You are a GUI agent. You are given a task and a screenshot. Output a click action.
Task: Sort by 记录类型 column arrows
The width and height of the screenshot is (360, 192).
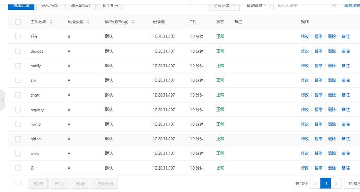tap(88, 22)
